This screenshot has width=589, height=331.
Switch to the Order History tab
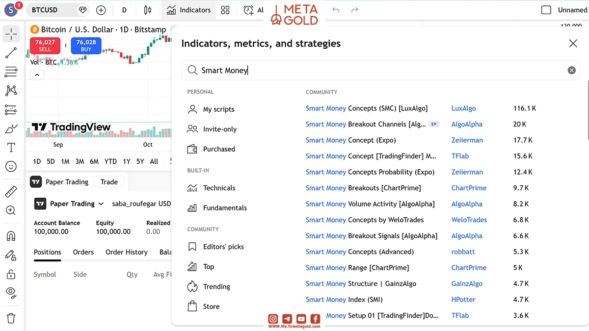(x=127, y=252)
